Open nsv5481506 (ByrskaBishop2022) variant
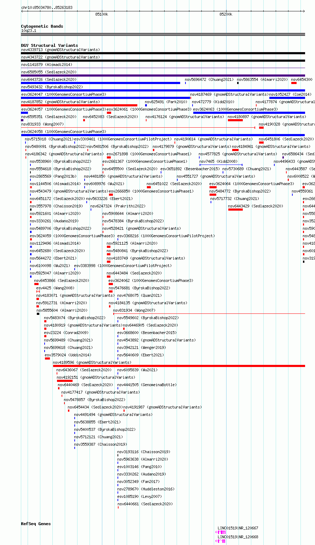Image resolution: width=315 pixels, height=545 pixels. 118,147
